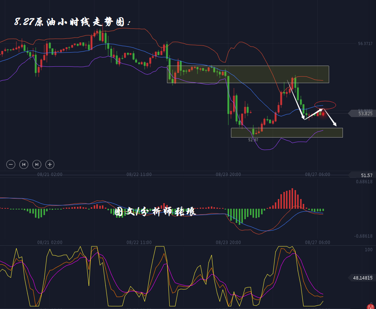
Task: Skip forward using the next-bar button
Action: 37,164
